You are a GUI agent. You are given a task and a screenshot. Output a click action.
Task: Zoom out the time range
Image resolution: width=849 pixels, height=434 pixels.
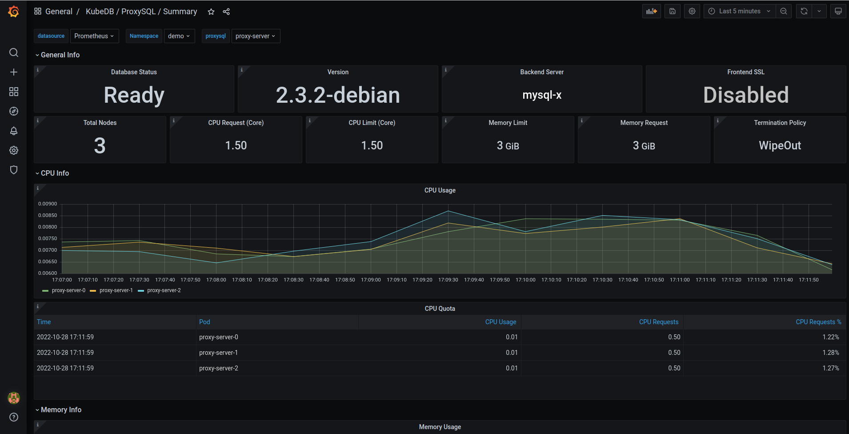tap(784, 11)
